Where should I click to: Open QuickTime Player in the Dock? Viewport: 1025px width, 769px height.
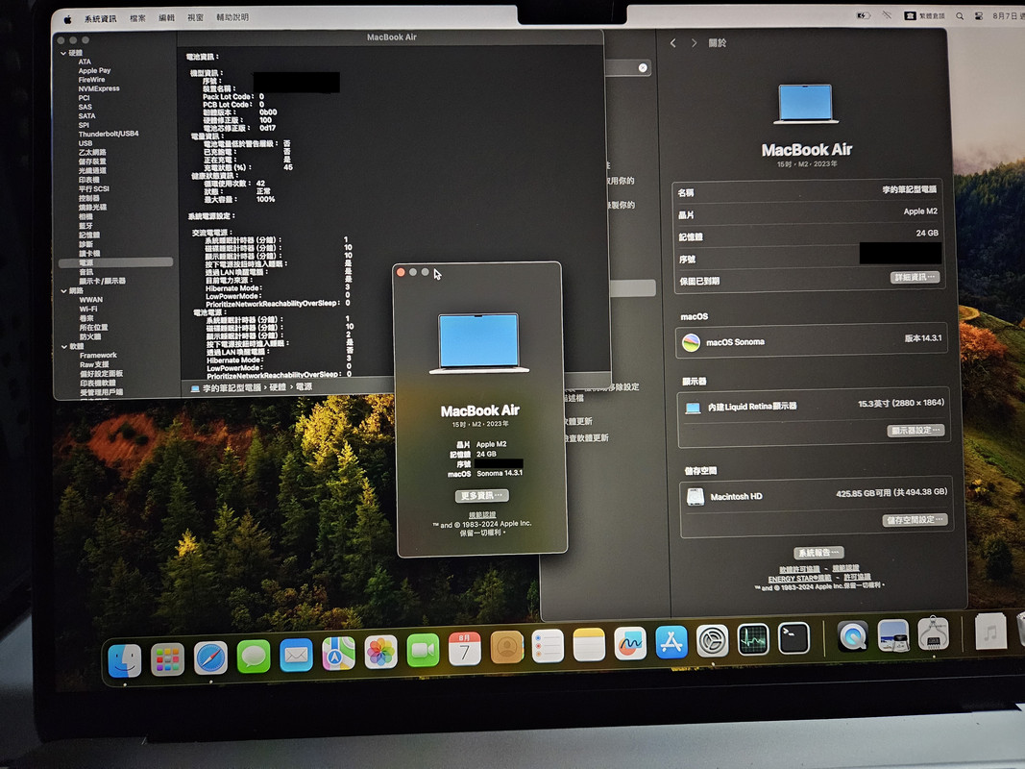(853, 636)
